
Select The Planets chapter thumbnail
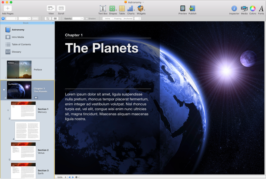point(19,90)
